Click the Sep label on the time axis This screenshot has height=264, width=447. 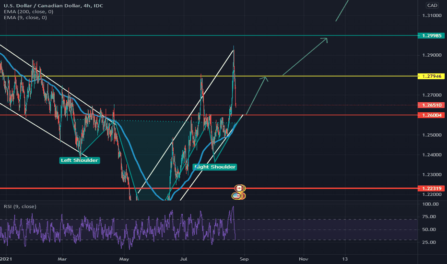[x=244, y=259]
